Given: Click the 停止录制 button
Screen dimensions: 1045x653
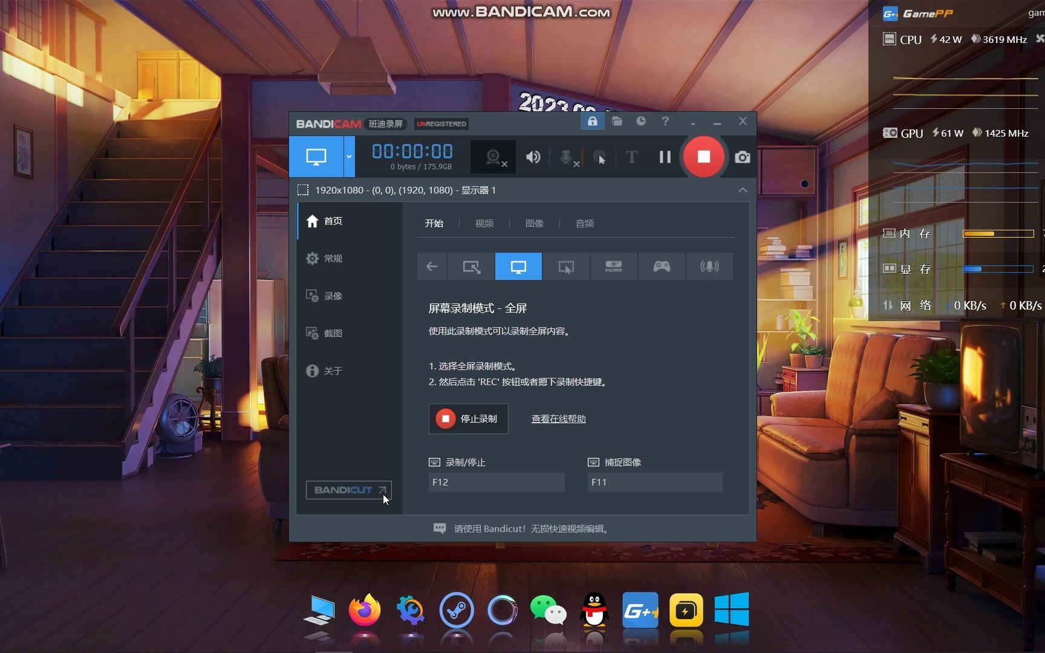Looking at the screenshot, I should pos(469,418).
